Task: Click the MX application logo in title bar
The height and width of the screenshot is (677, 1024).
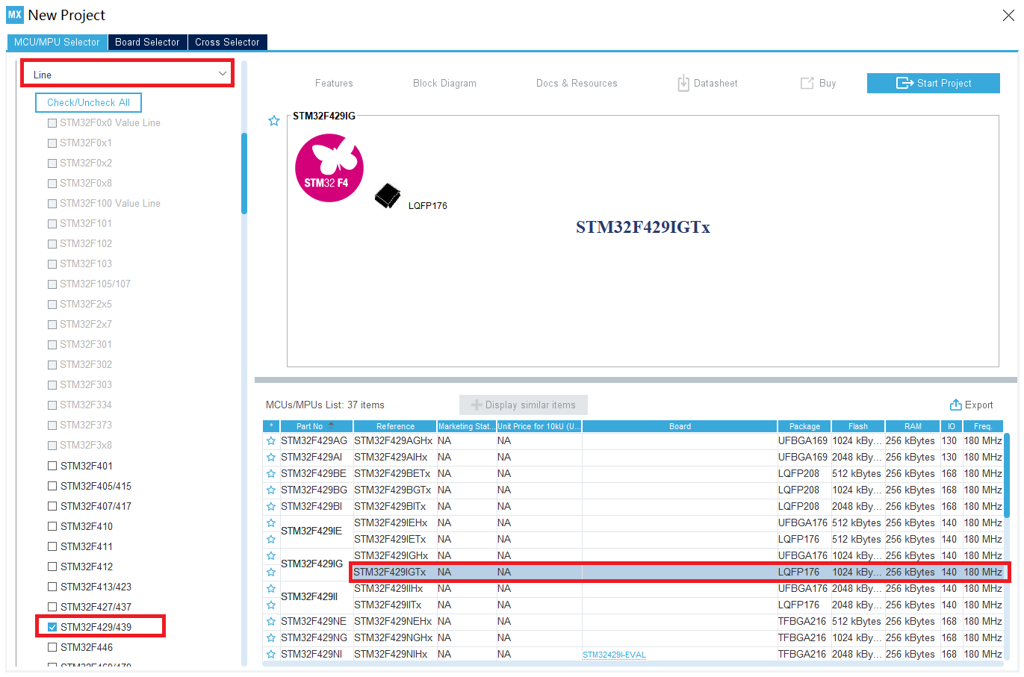Action: pos(15,15)
